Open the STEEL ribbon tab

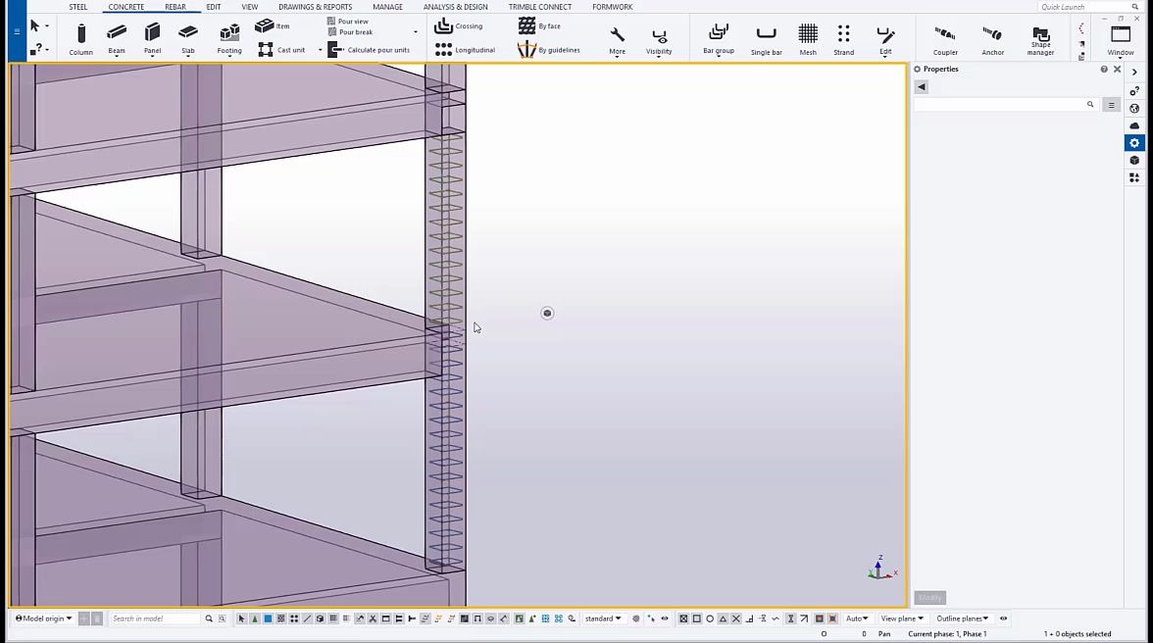point(78,7)
